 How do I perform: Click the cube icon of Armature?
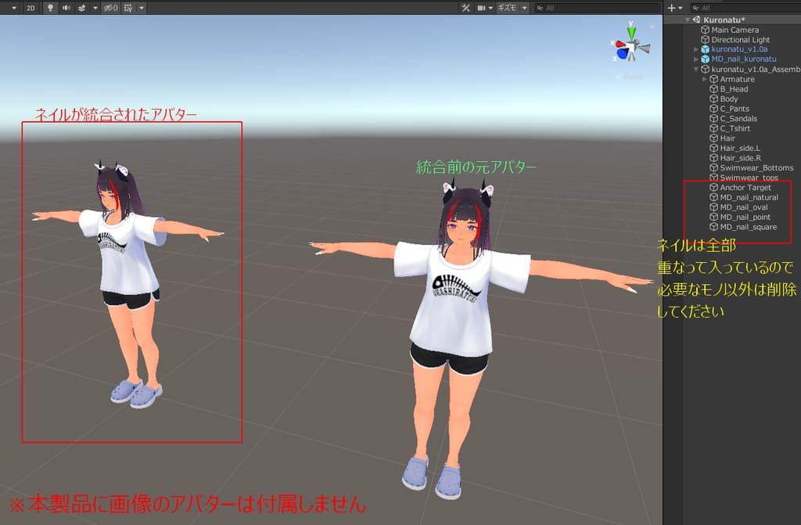tap(713, 79)
